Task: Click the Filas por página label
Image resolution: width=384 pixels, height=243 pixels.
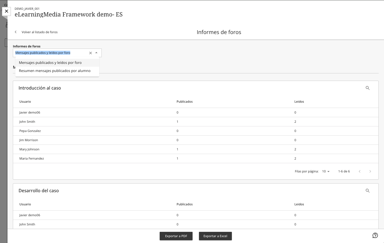Action: [307, 171]
